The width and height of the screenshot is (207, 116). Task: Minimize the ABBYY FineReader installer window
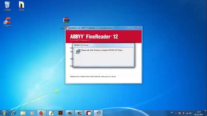[x=128, y=27]
